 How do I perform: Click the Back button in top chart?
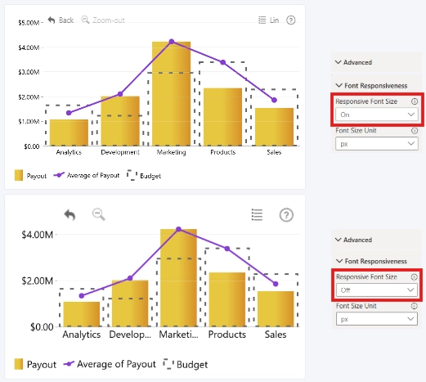pyautogui.click(x=61, y=20)
